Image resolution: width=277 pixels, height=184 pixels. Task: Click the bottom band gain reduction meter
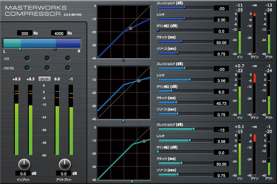(x=254, y=155)
